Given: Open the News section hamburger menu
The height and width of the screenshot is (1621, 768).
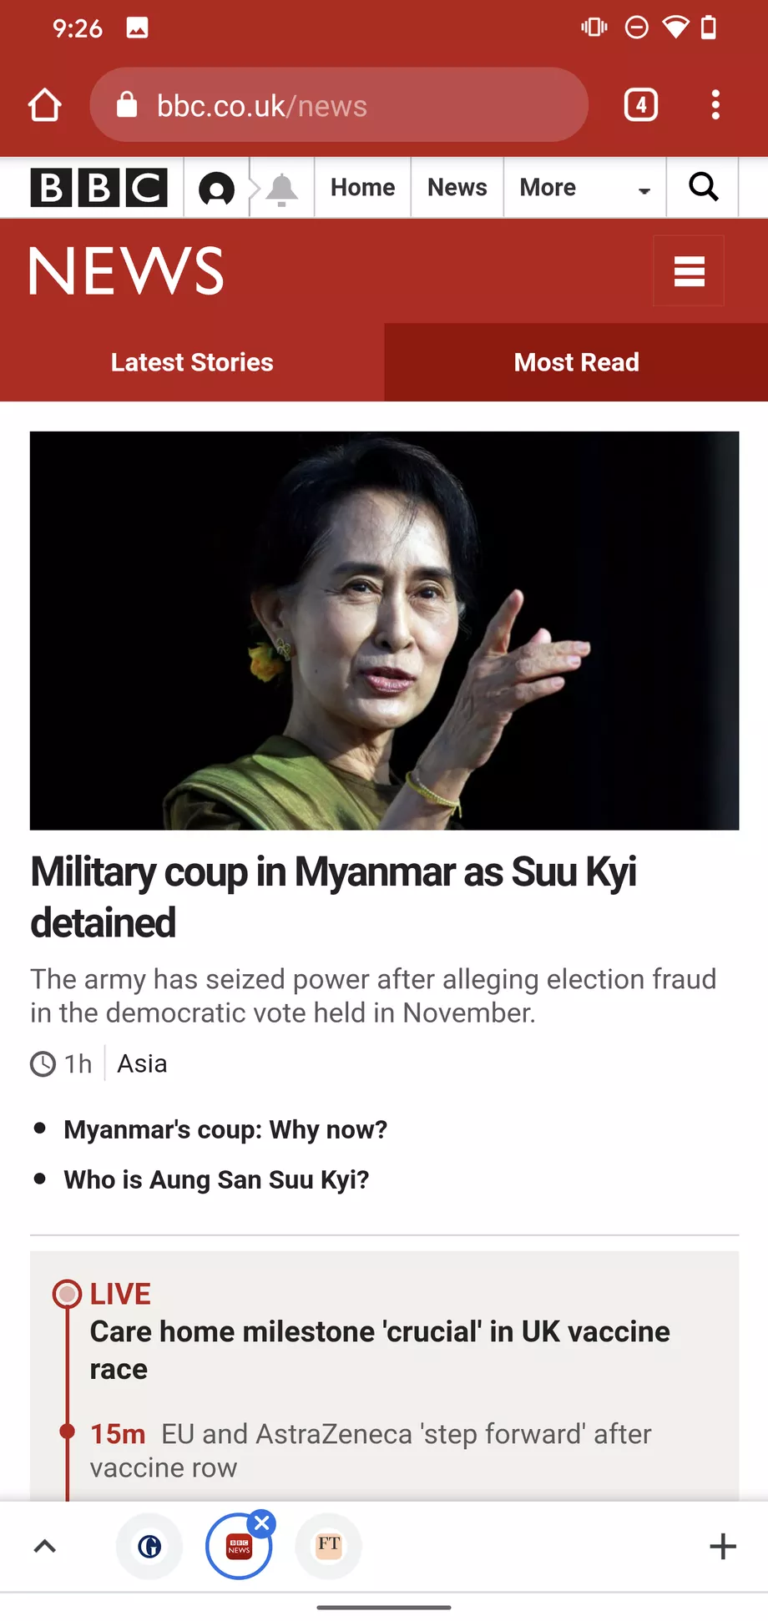Looking at the screenshot, I should tap(689, 270).
